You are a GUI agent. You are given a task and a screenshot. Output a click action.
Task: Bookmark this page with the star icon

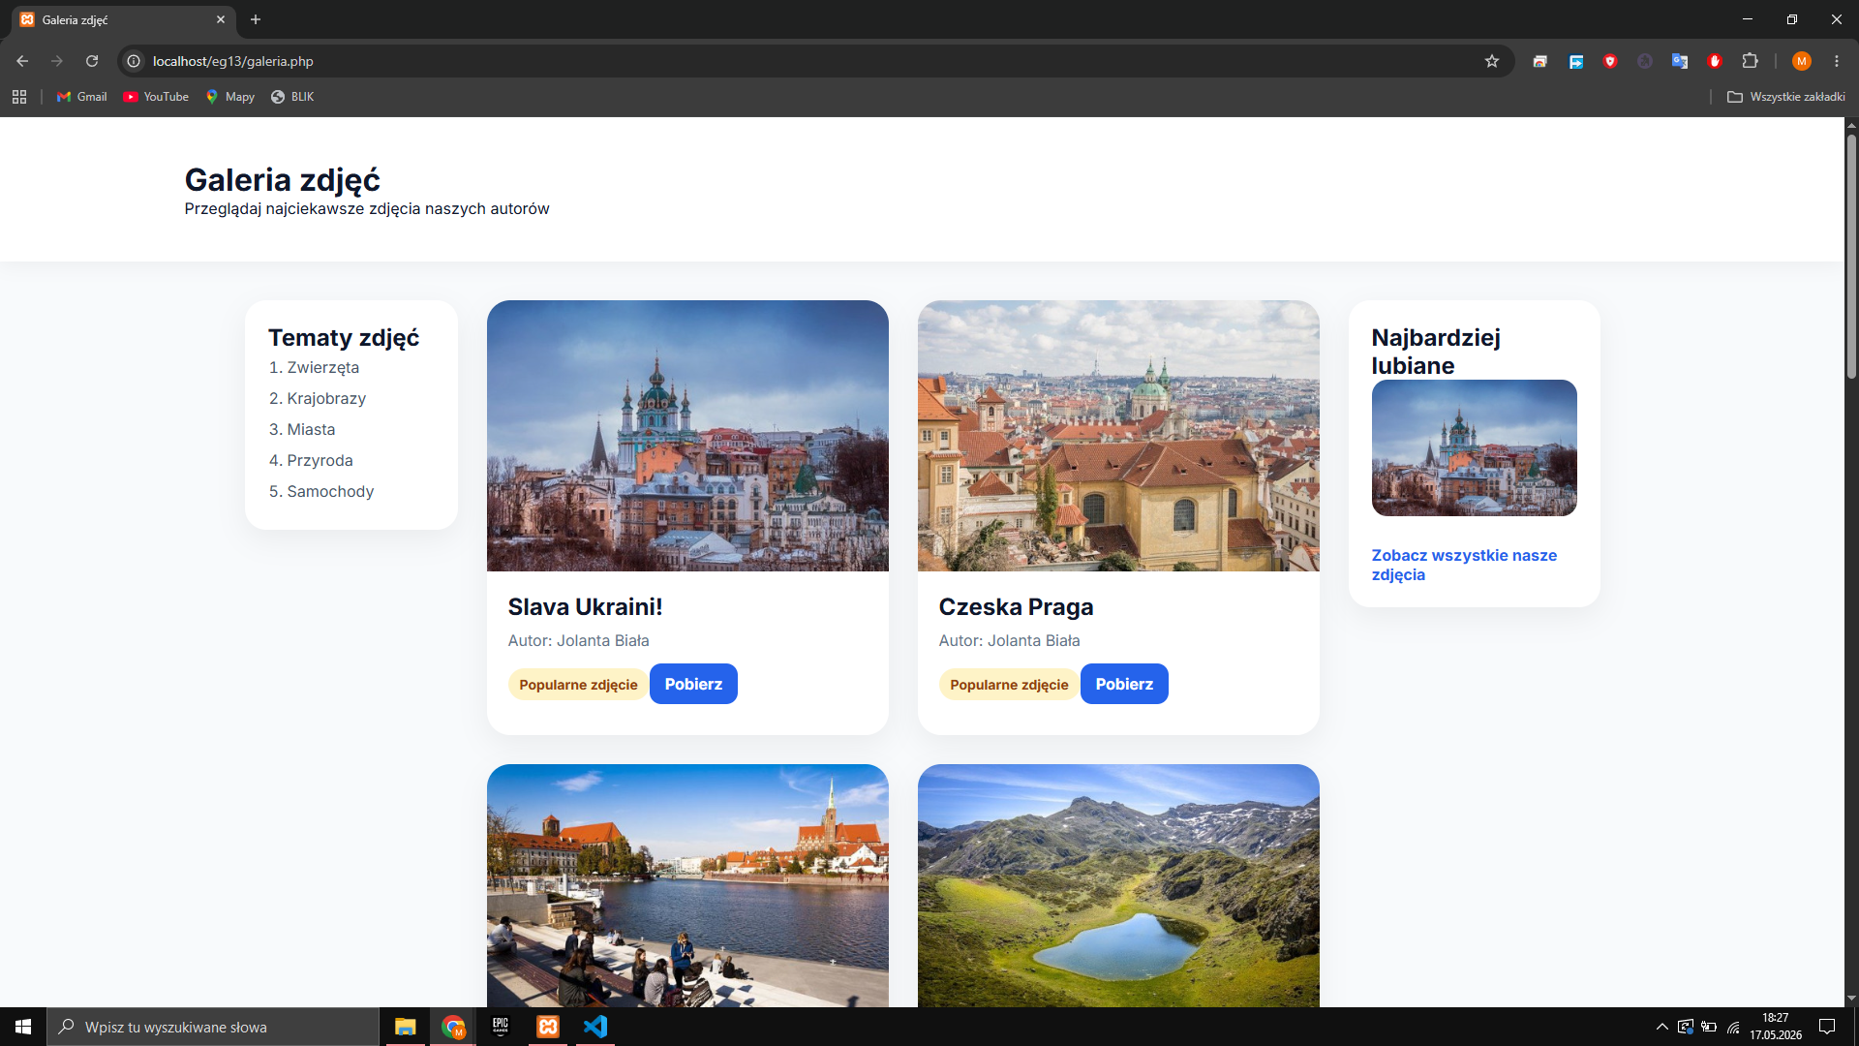tap(1492, 61)
